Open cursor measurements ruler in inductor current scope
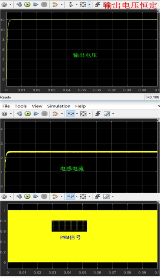160x278 pixels. 107,114
